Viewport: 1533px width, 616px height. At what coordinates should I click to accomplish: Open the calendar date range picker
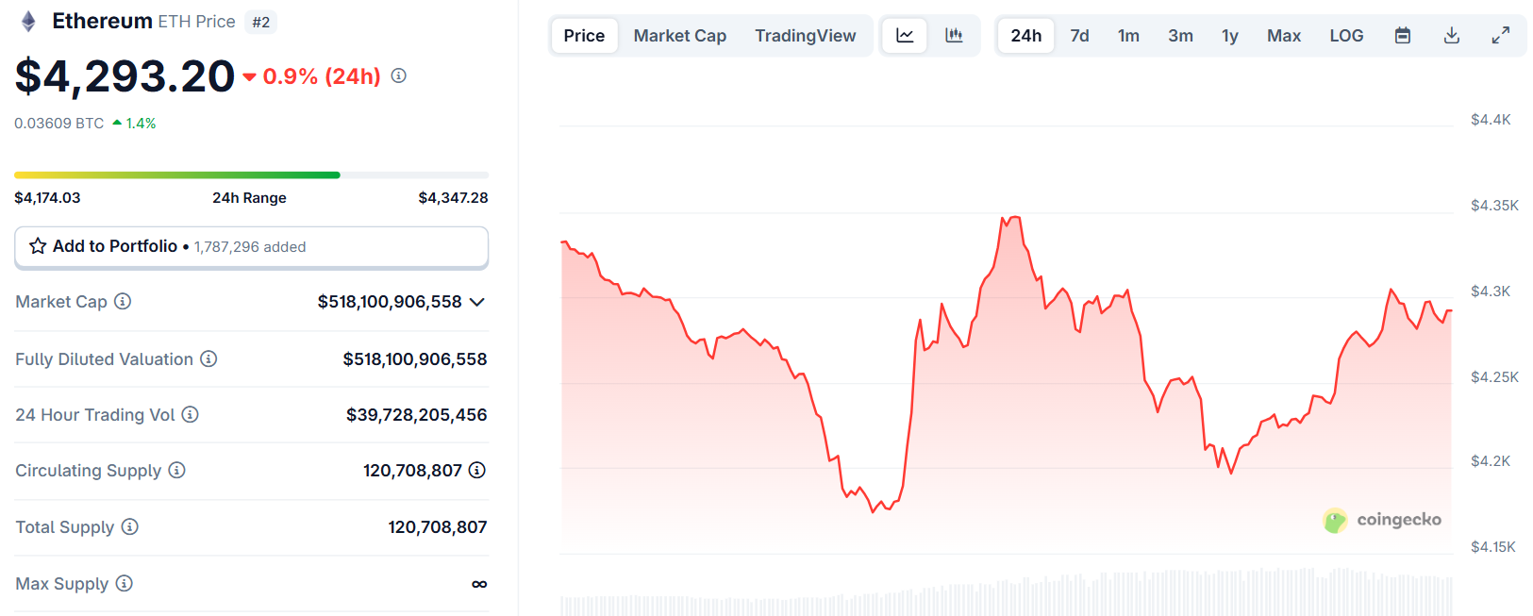point(1403,36)
